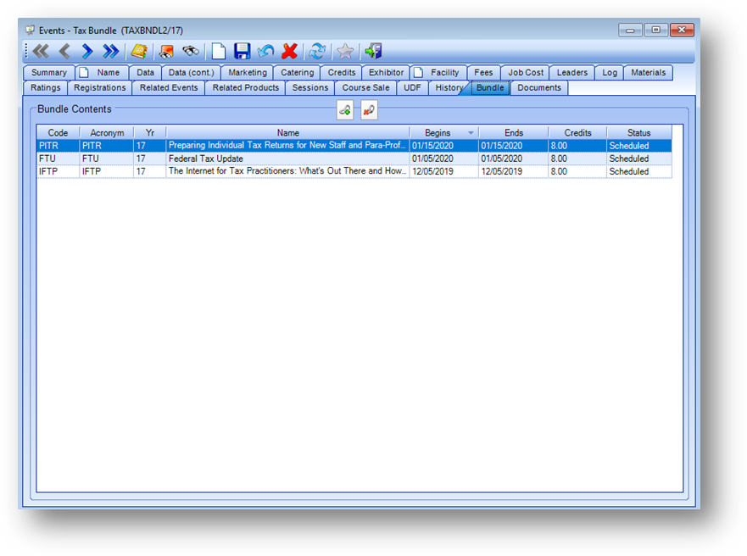Click Preparing Individual Tax Returns row name
747x556 pixels.
coord(287,146)
